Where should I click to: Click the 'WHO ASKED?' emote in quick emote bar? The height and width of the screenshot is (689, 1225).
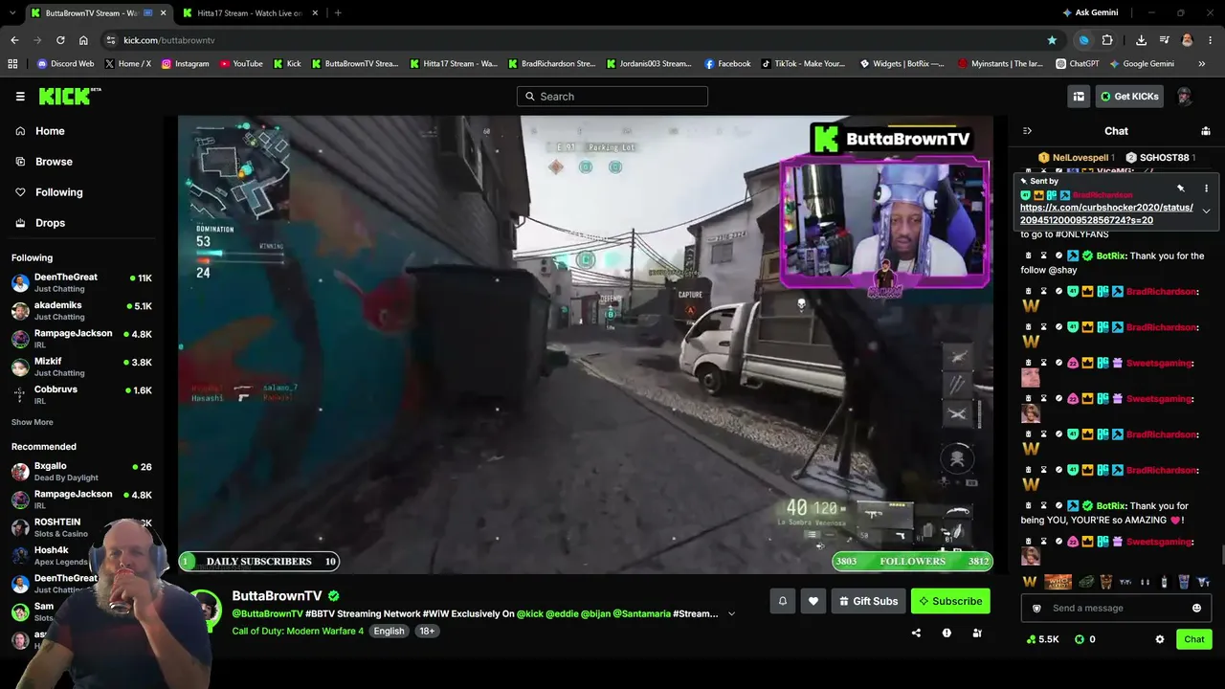pyautogui.click(x=1058, y=581)
